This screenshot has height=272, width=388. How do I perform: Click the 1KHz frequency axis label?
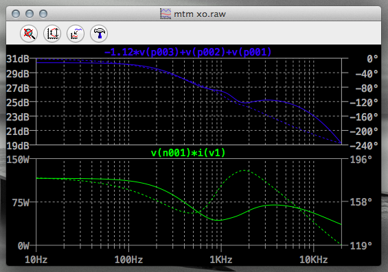coord(221,260)
